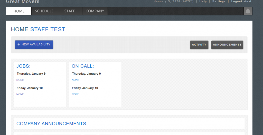Click the notification bell icon
Viewport: 263px width, 135px height.
248,11
